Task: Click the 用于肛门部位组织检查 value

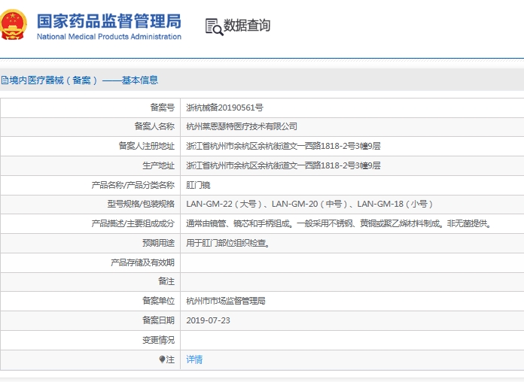Action: (x=228, y=243)
